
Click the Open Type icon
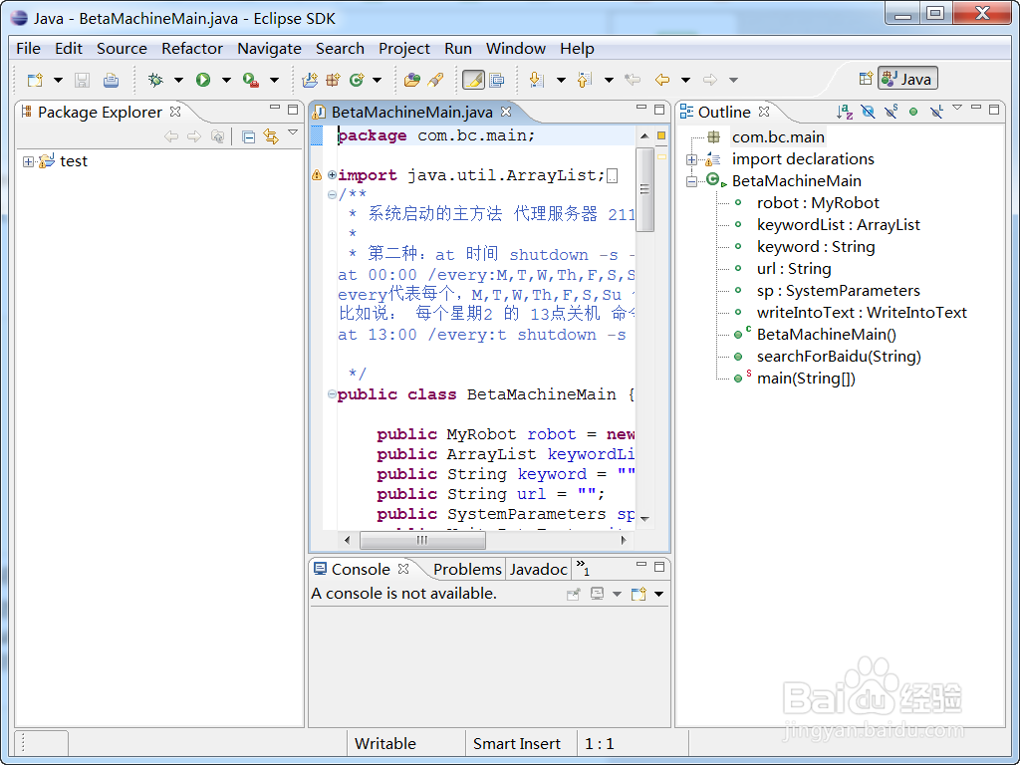[411, 80]
